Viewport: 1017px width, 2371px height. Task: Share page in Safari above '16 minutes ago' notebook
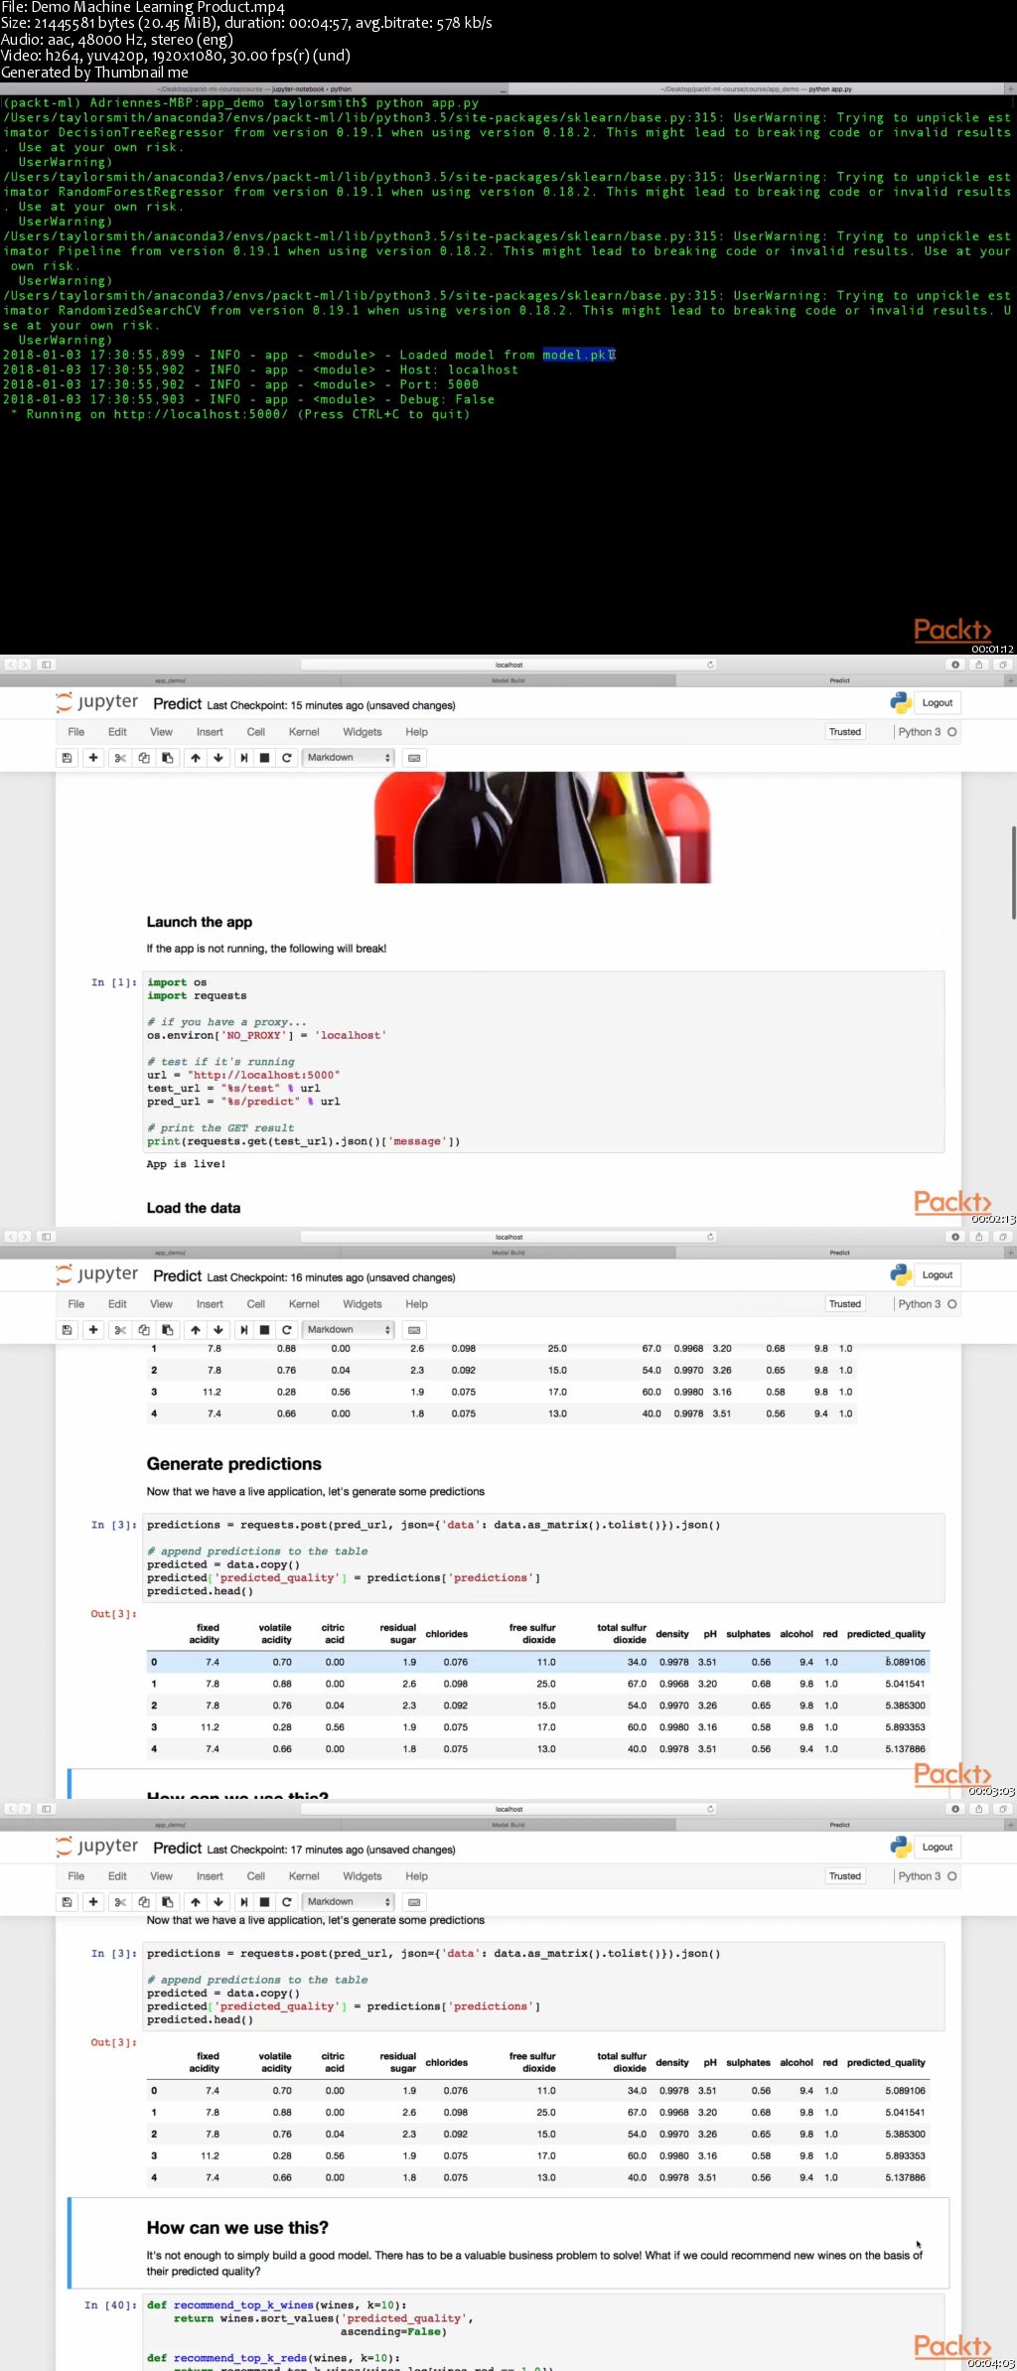click(x=979, y=1237)
